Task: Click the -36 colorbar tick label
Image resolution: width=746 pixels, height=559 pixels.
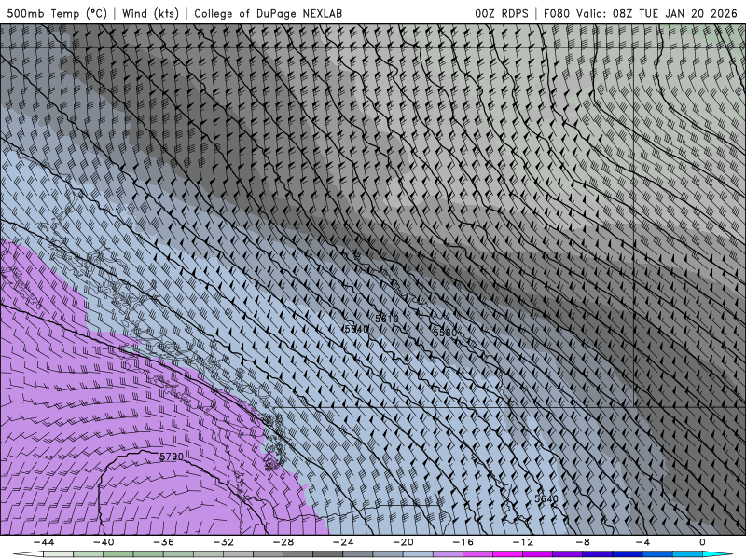Action: [164, 542]
